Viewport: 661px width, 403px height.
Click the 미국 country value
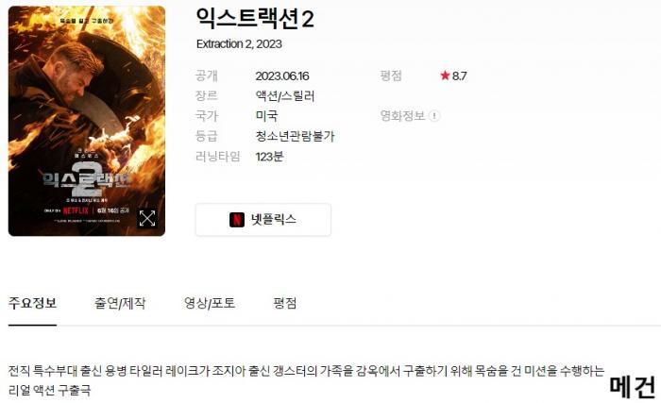[x=267, y=116]
